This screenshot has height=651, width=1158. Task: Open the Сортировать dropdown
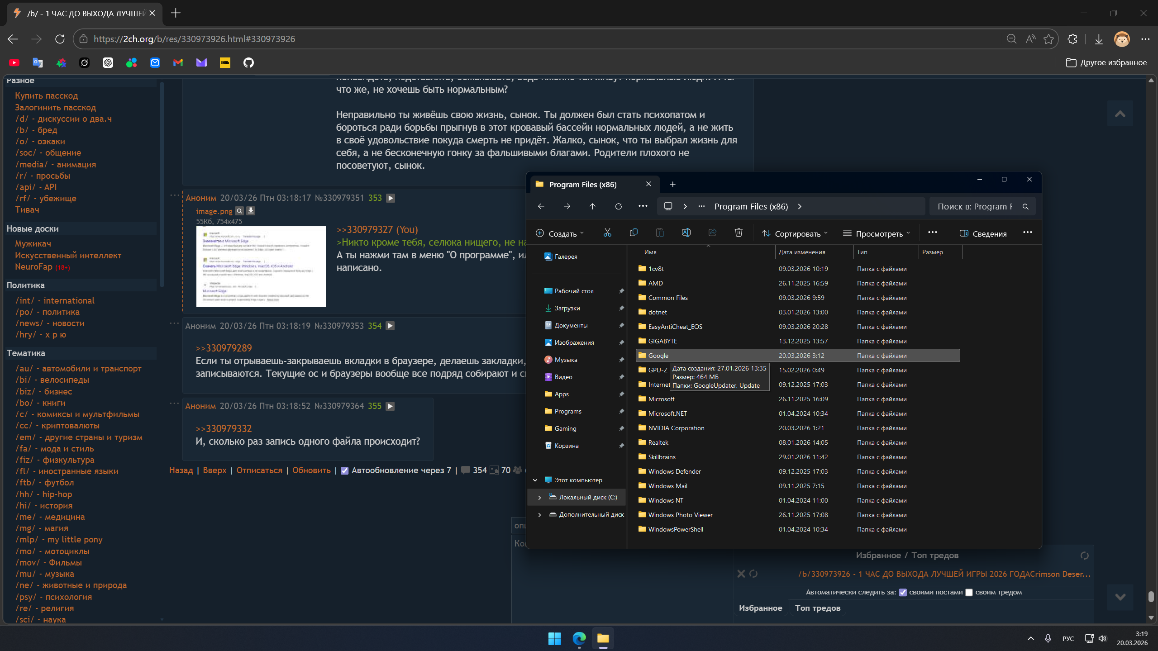[794, 233]
